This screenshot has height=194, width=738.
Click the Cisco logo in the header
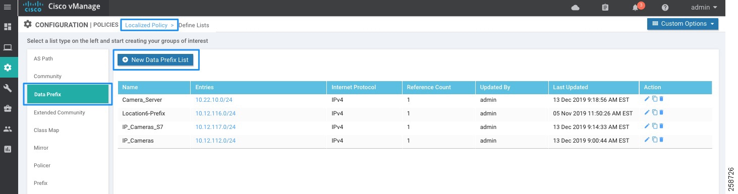click(33, 7)
